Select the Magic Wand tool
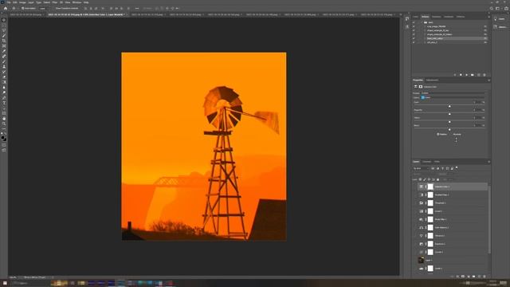Screen dimensions: 510x287 [x=4, y=35]
